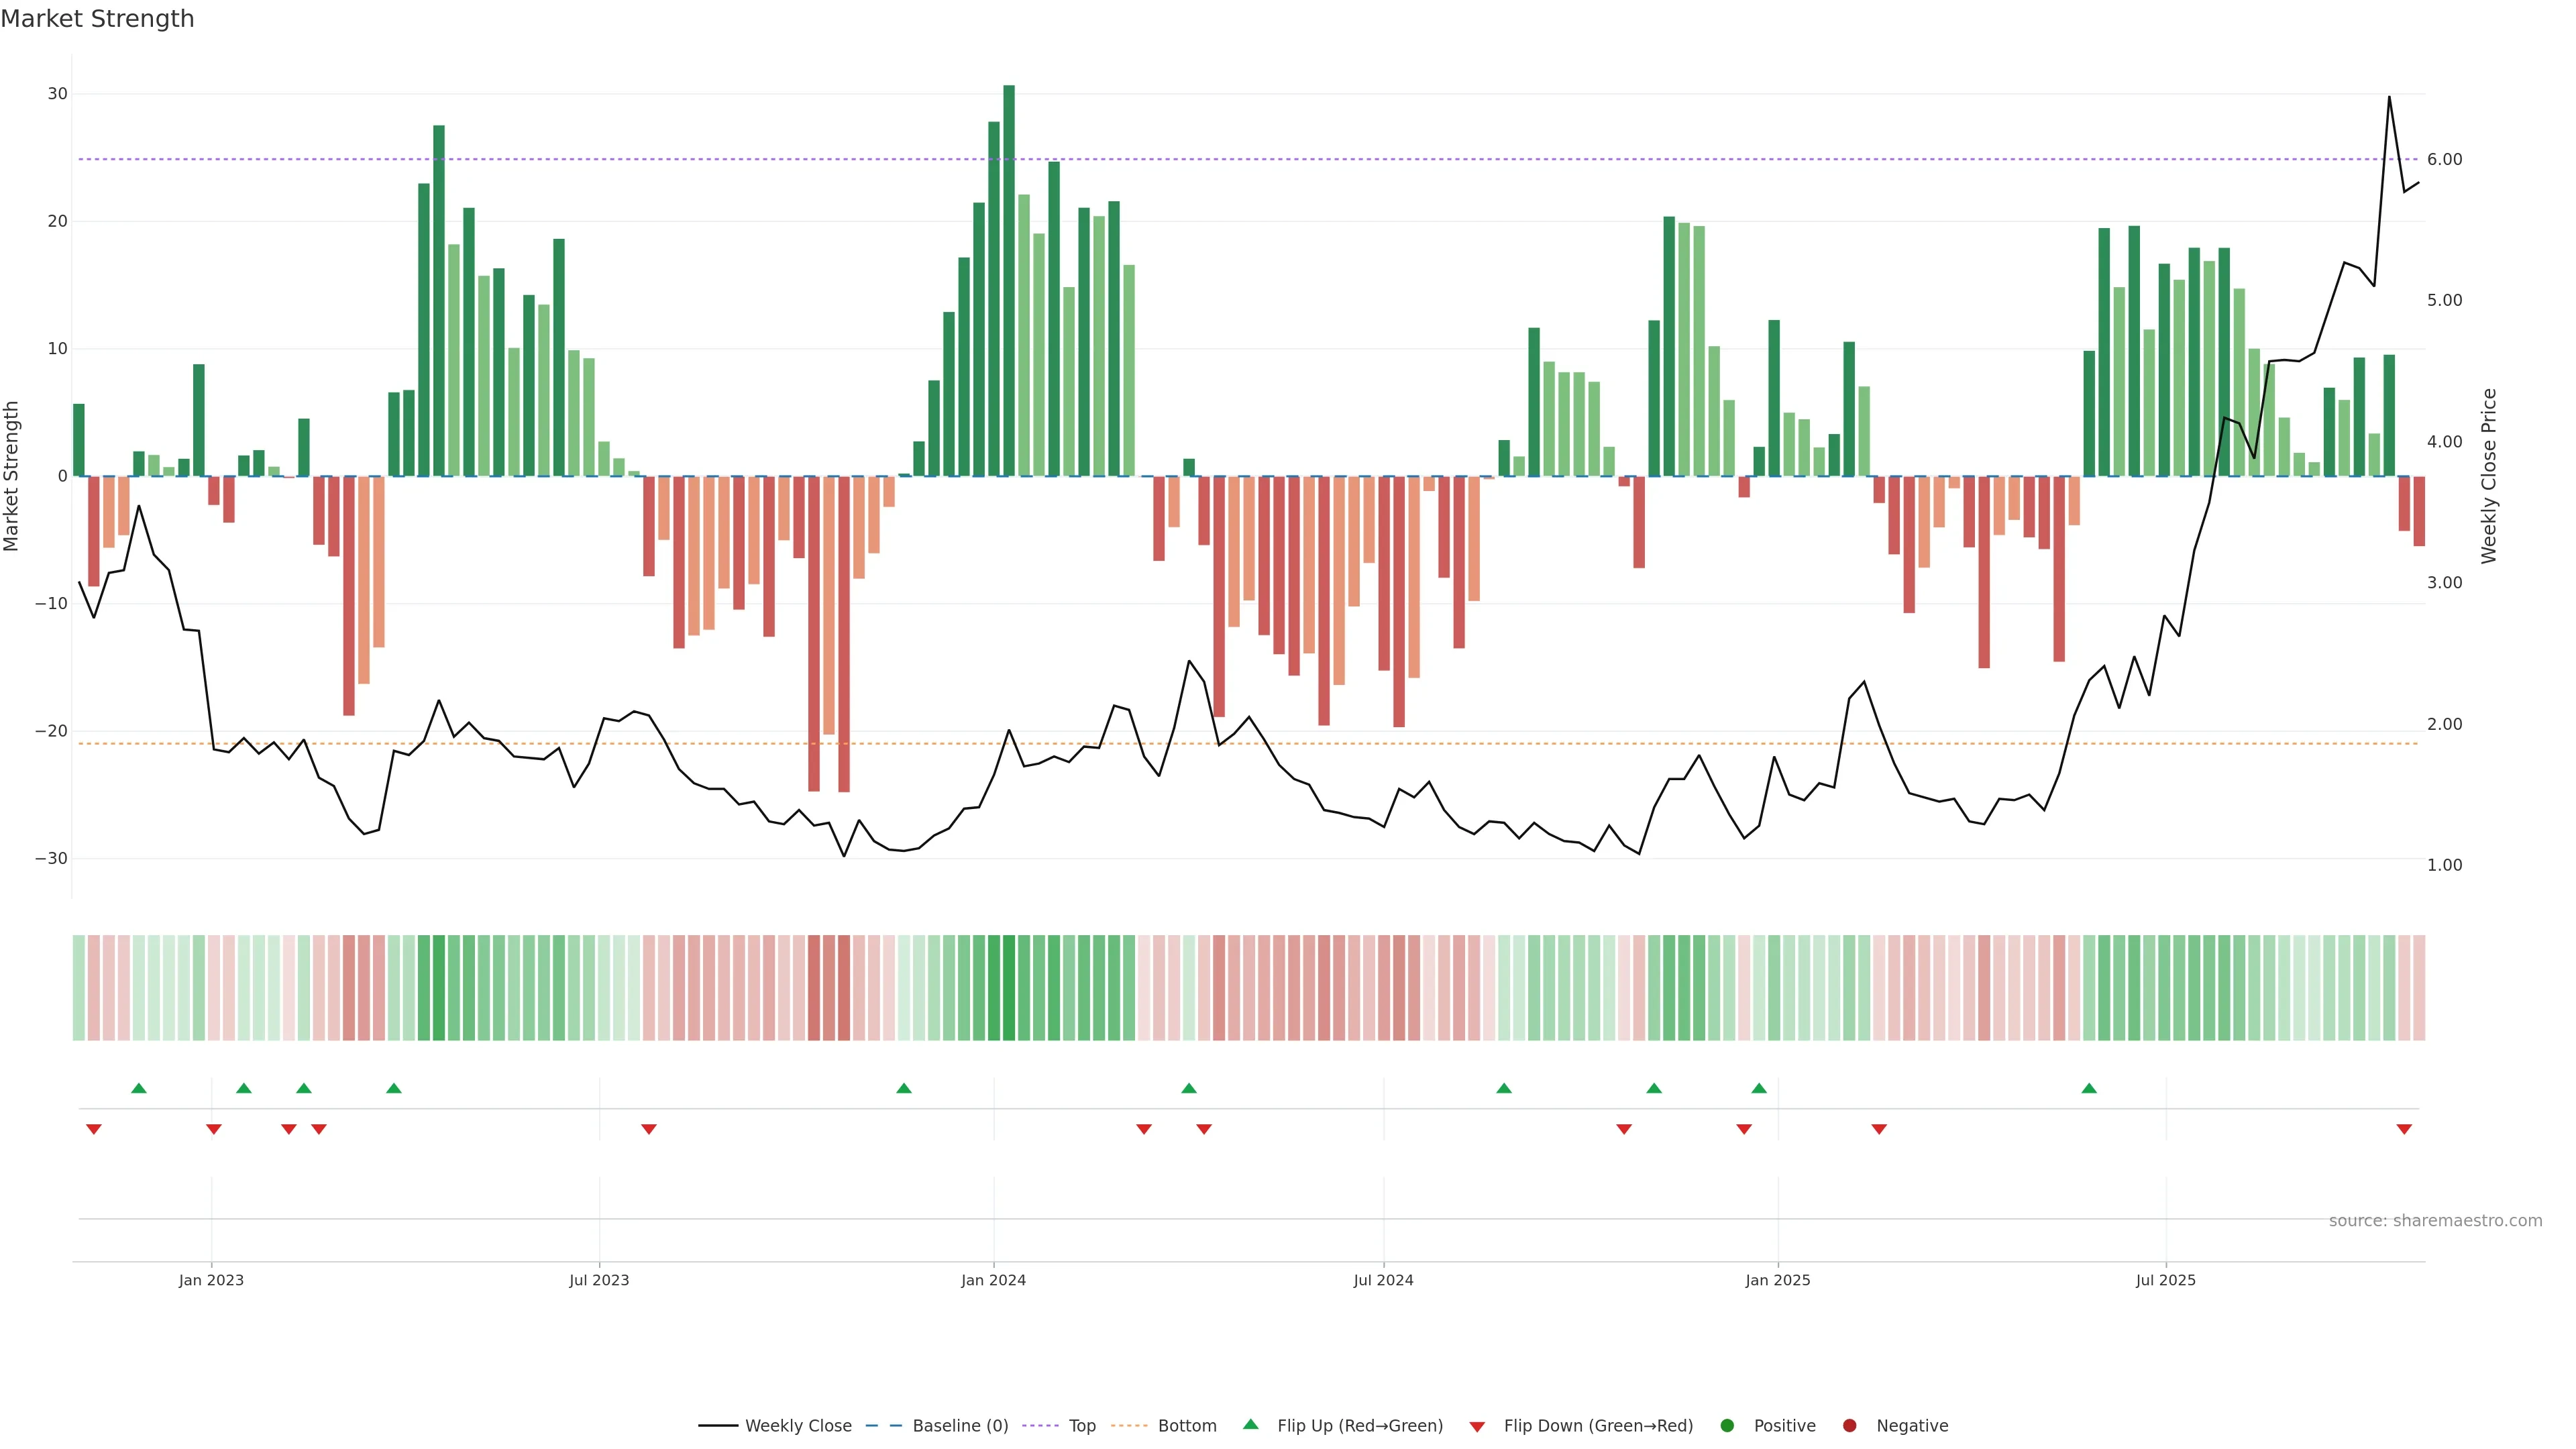Click the Flip Up legend triangle icon
The image size is (2576, 1449).
[1250, 1424]
